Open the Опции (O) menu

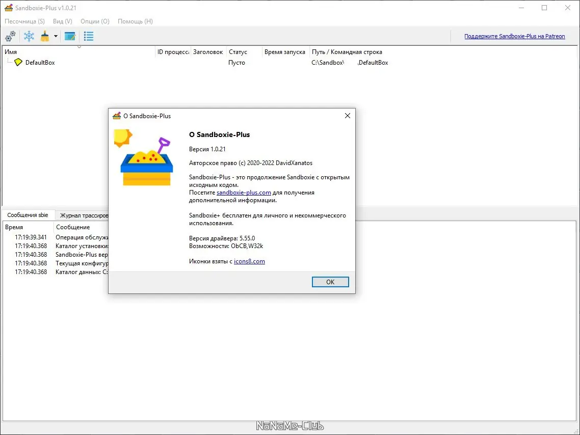tap(95, 21)
